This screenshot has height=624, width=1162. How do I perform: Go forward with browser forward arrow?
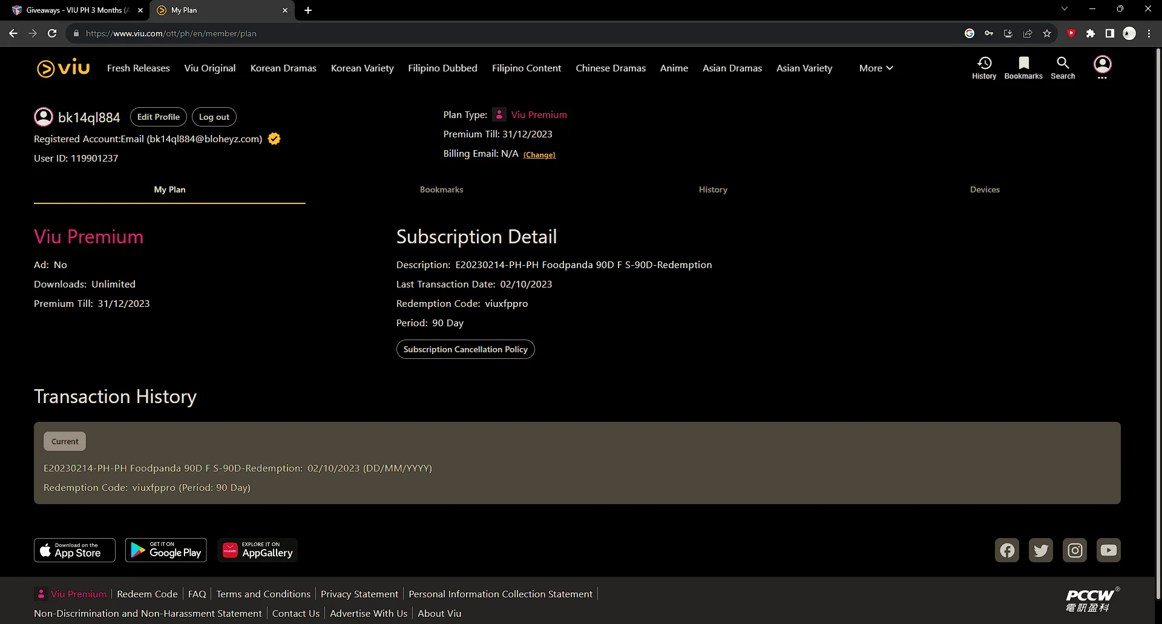click(33, 33)
